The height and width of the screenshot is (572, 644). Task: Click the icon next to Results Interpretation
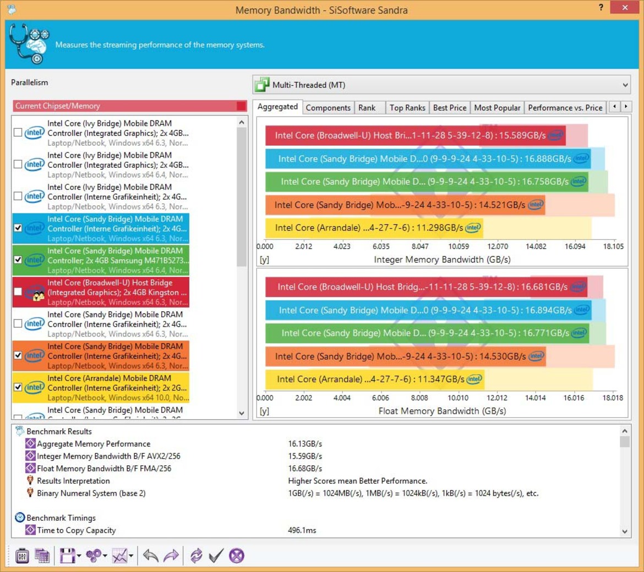30,481
